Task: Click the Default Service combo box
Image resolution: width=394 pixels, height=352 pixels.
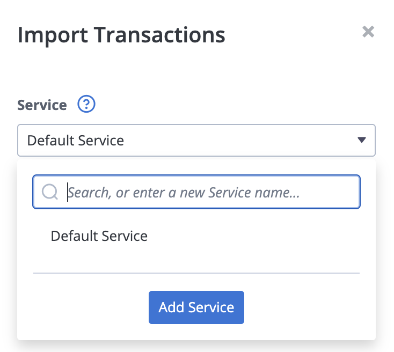Action: point(196,140)
